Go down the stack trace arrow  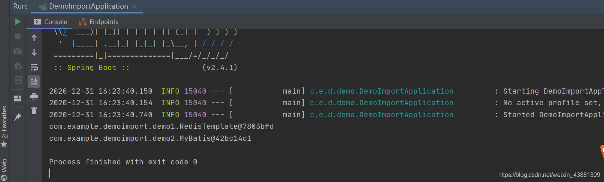pos(34,52)
